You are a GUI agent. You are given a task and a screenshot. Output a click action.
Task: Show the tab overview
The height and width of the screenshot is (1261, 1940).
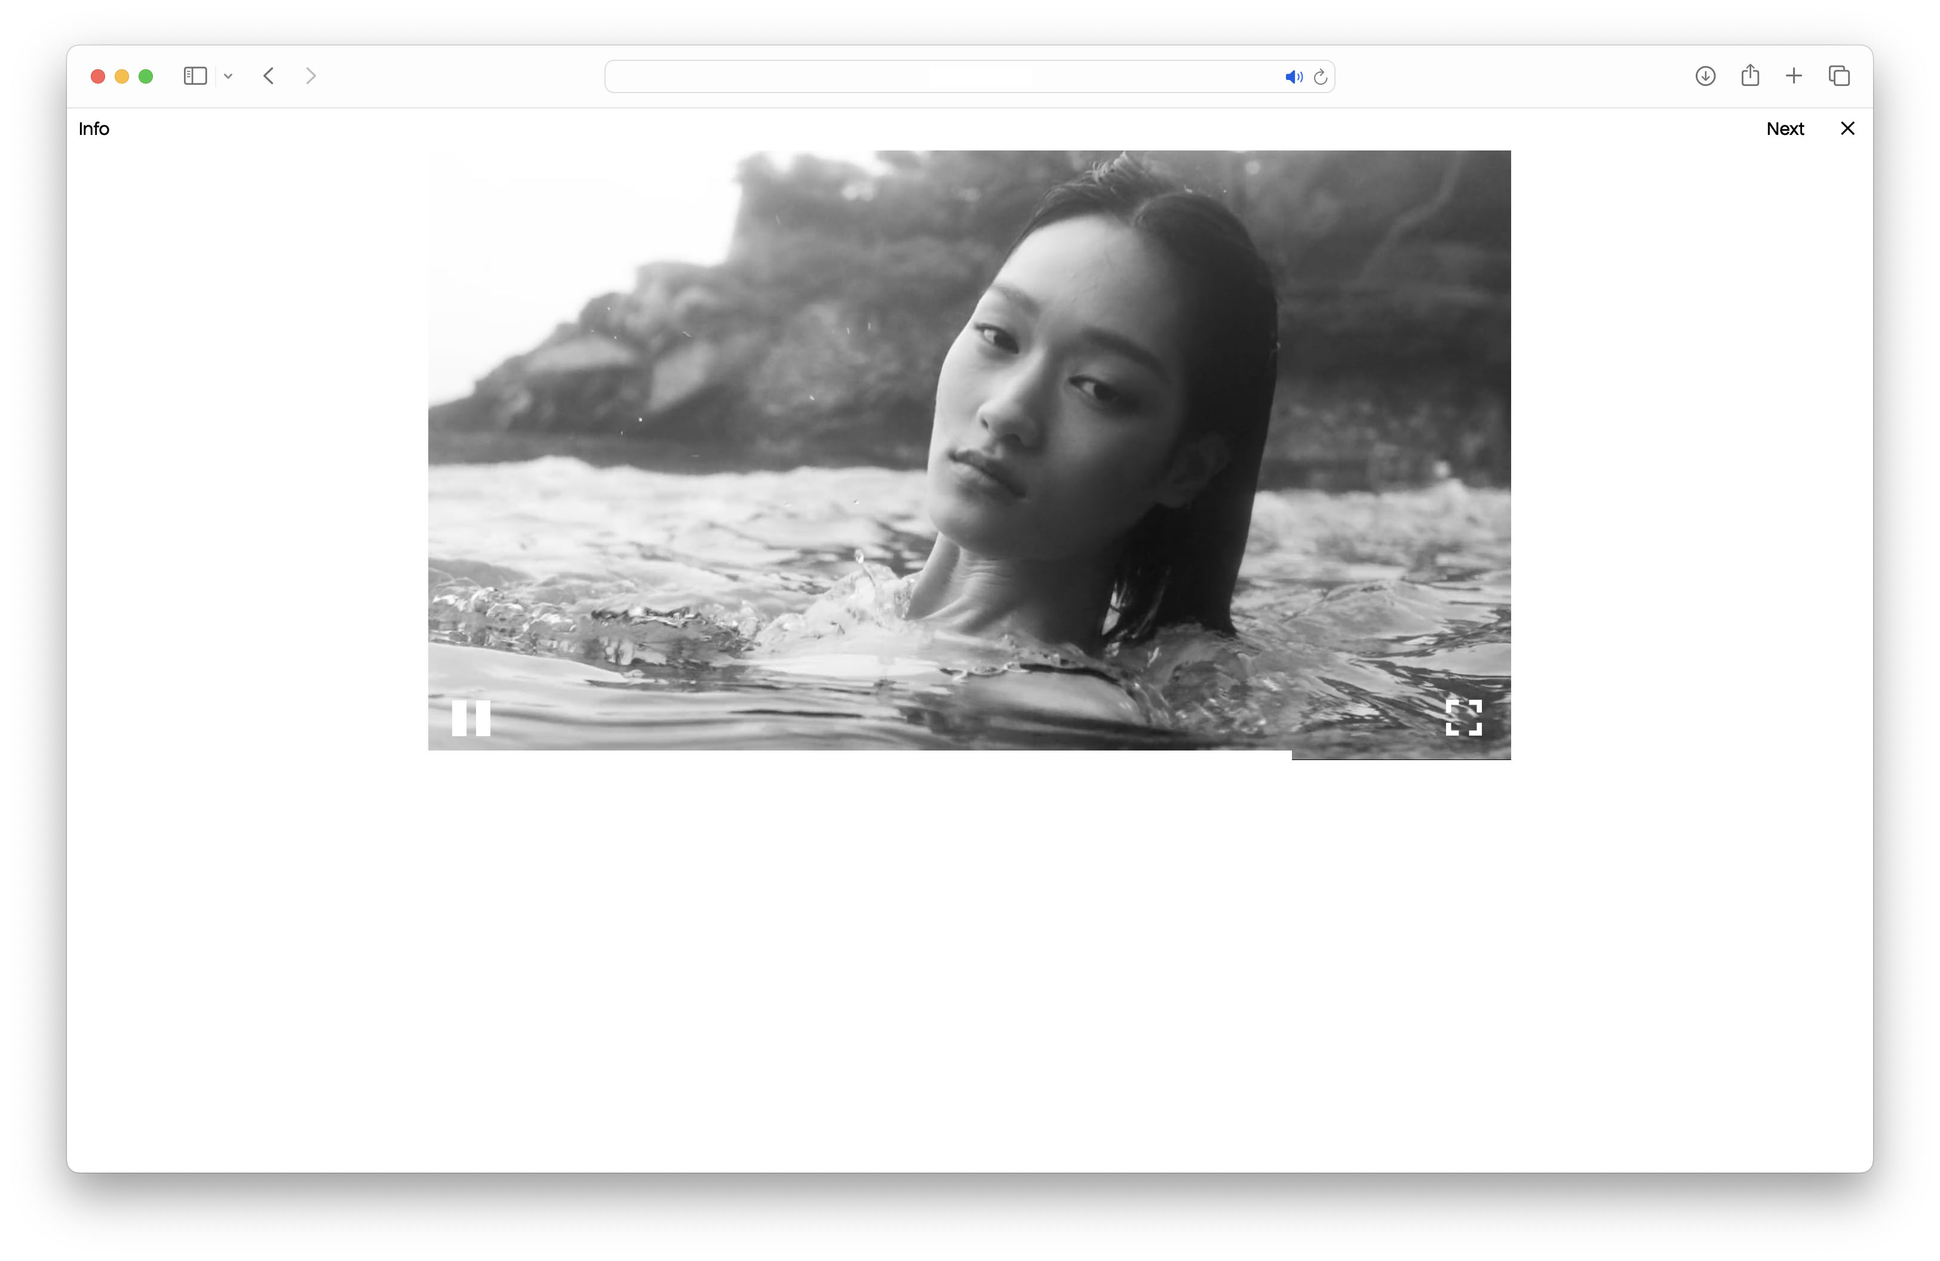[x=1839, y=76]
